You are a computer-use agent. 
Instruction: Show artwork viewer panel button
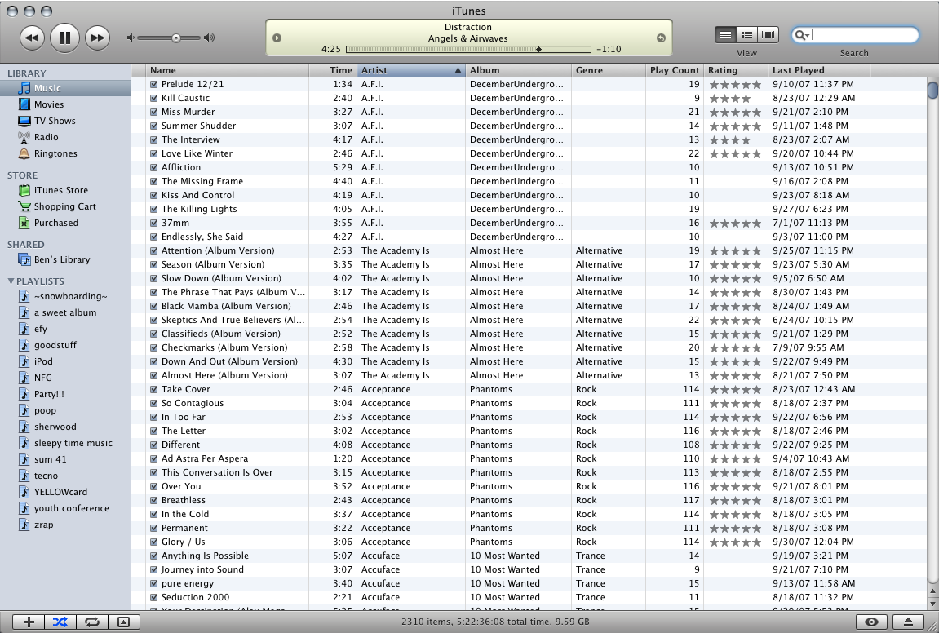point(124,622)
